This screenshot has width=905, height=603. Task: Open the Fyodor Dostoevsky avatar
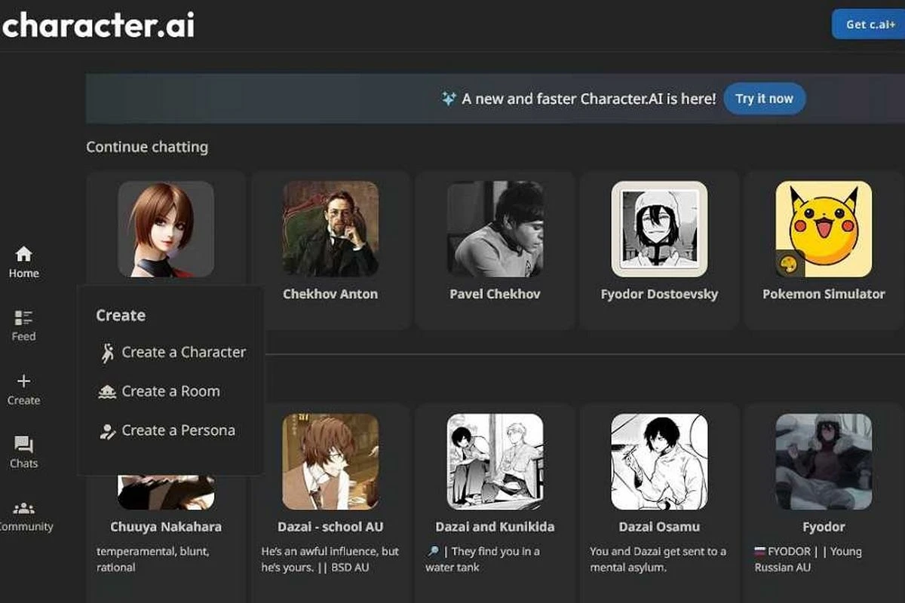[659, 229]
